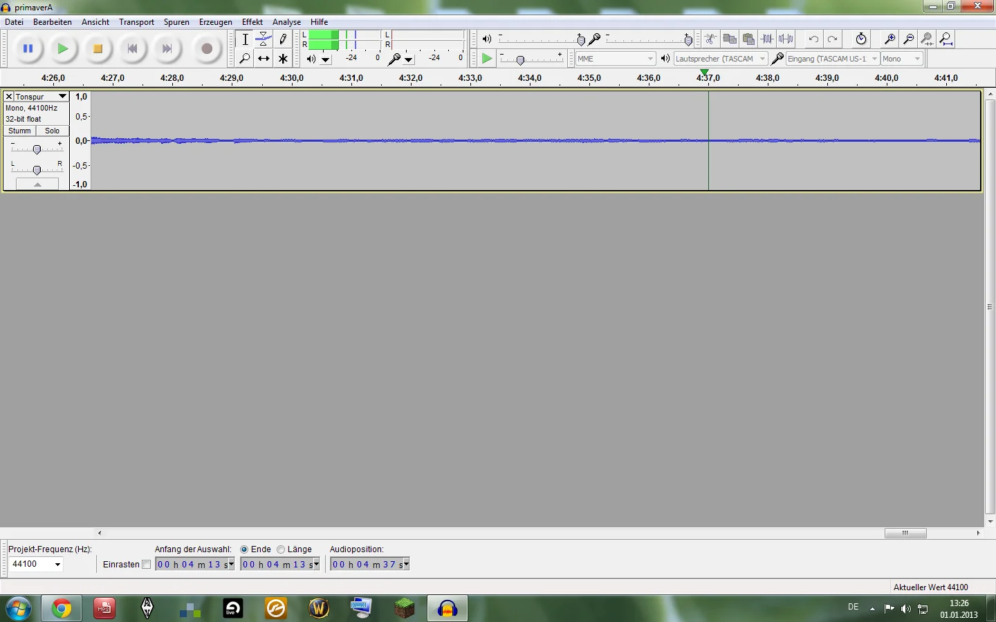This screenshot has width=996, height=622.
Task: Click the track gain slider knob
Action: (x=37, y=149)
